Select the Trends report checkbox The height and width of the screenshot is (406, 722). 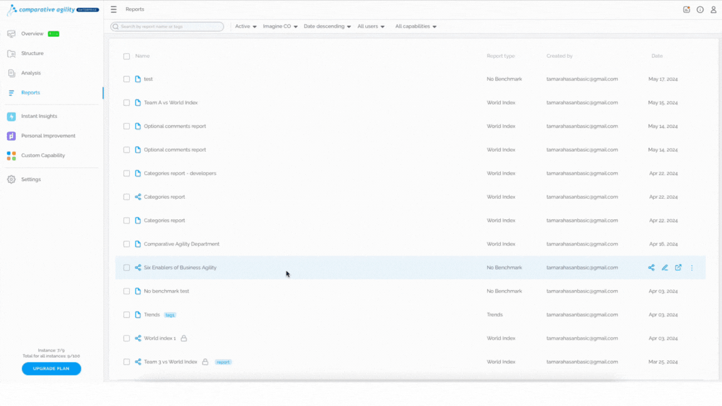[127, 315]
